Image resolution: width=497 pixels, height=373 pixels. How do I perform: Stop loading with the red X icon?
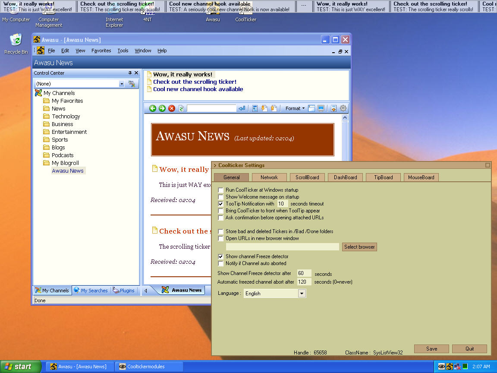tap(171, 108)
